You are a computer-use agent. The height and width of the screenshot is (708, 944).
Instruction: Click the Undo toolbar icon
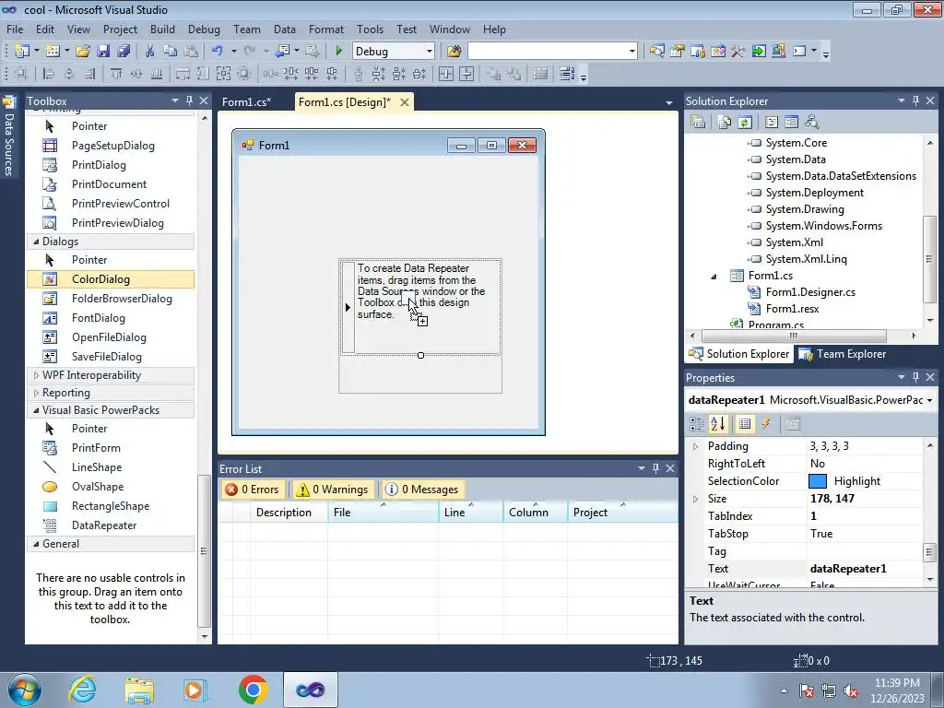(217, 52)
